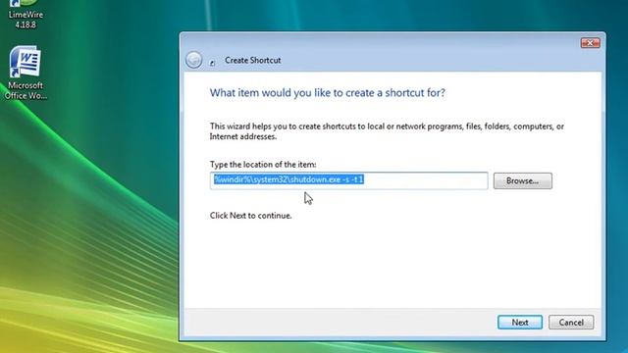Screen dimensions: 628x353
Task: Click the shortcut icon beside the Create Shortcut title
Action: [212, 63]
